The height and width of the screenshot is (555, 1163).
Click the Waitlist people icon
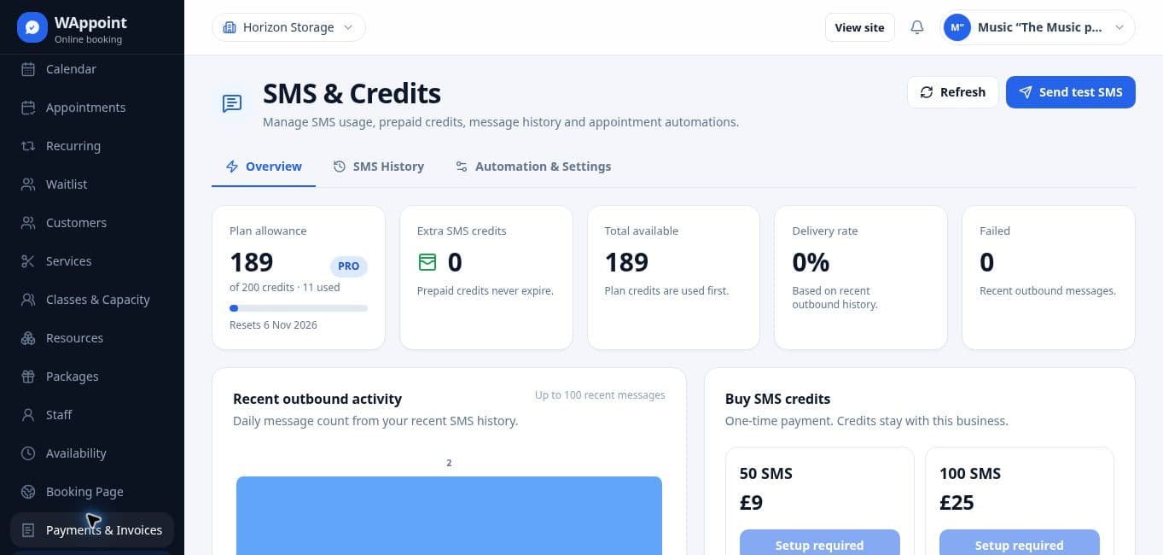28,184
